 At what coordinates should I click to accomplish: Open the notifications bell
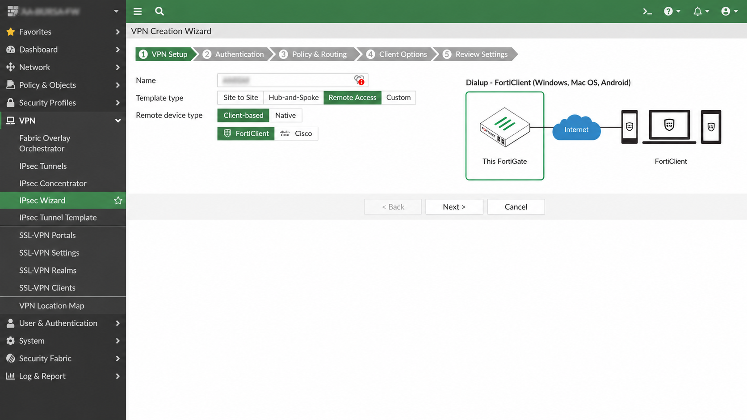point(701,12)
